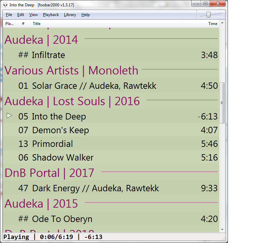
Task: Open the File menu
Action: tap(9, 15)
